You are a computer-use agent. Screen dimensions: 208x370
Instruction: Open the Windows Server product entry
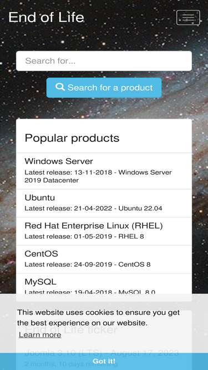(x=104, y=171)
